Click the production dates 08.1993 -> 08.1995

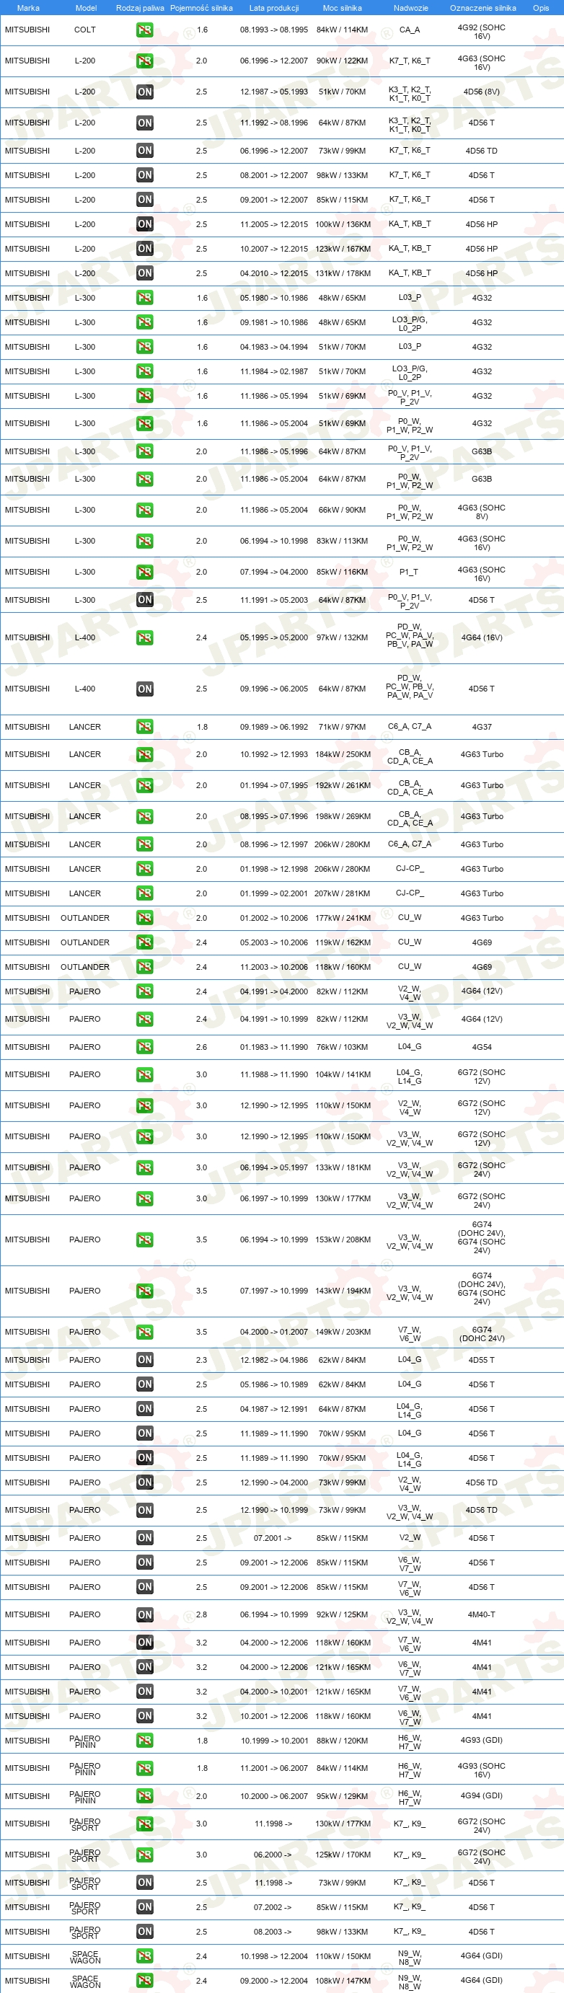(x=274, y=30)
